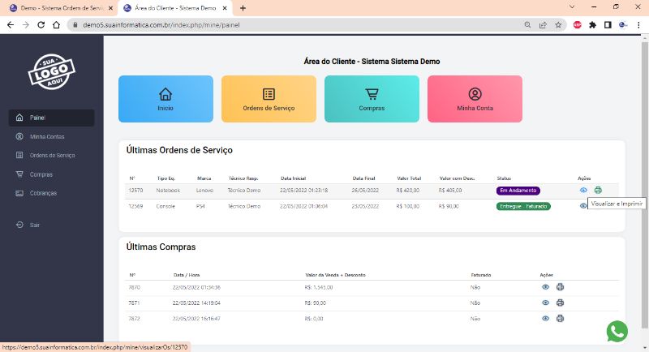View service order 12569 eye icon
649x352 pixels.
pos(583,206)
